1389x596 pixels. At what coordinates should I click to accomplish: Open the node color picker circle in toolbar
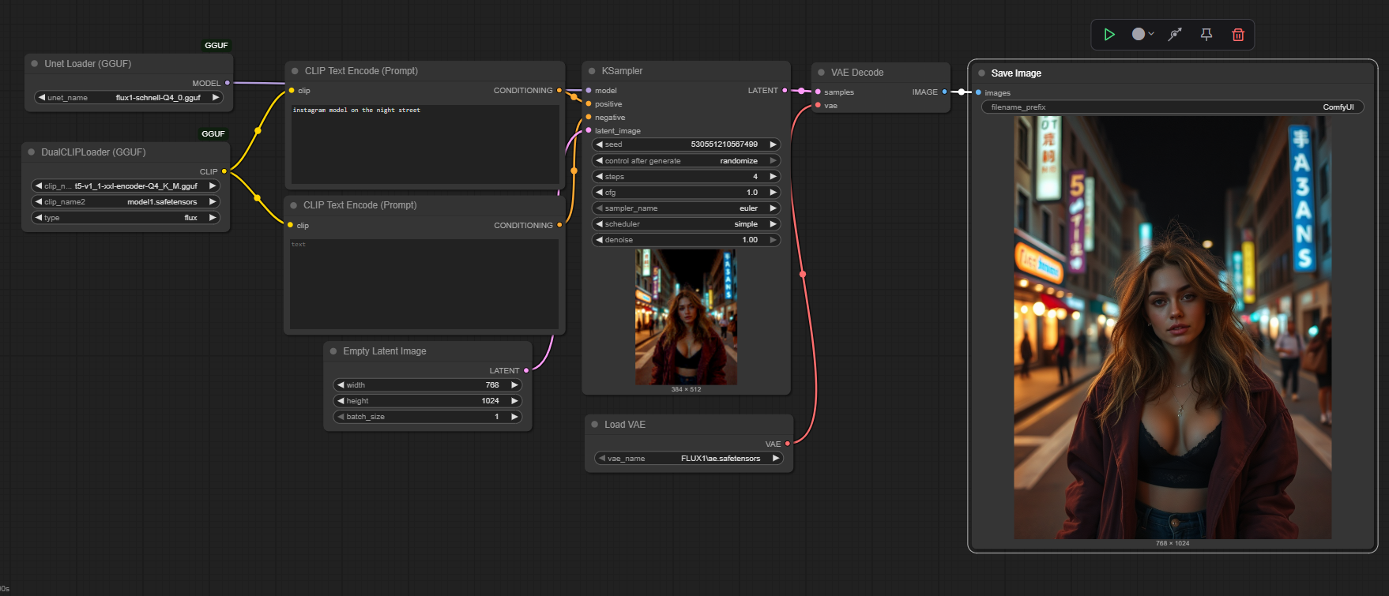(1142, 35)
